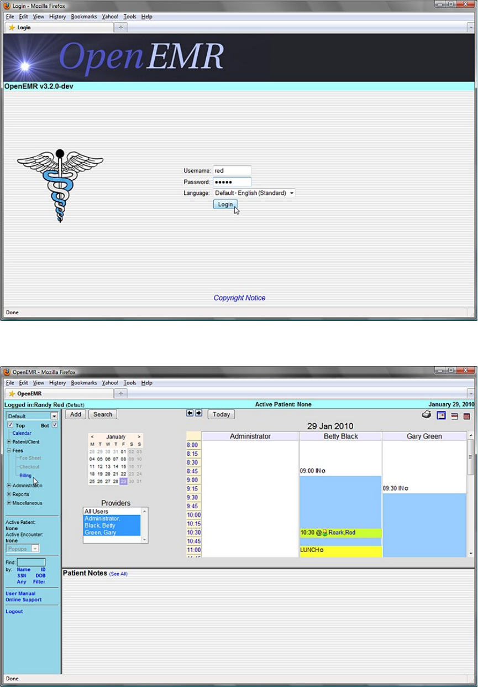478x687 pixels.
Task: Open File menu in Login window
Action: 10,17
